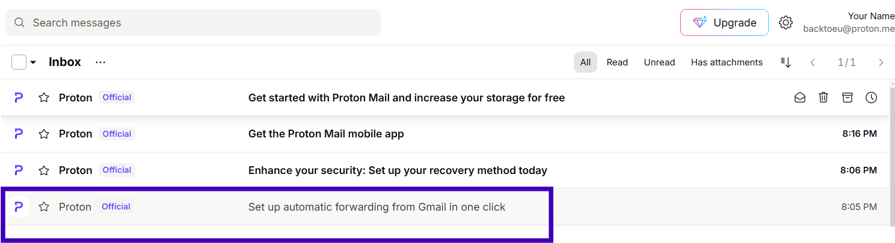Go to previous page arrow
The image size is (895, 243).
point(813,62)
